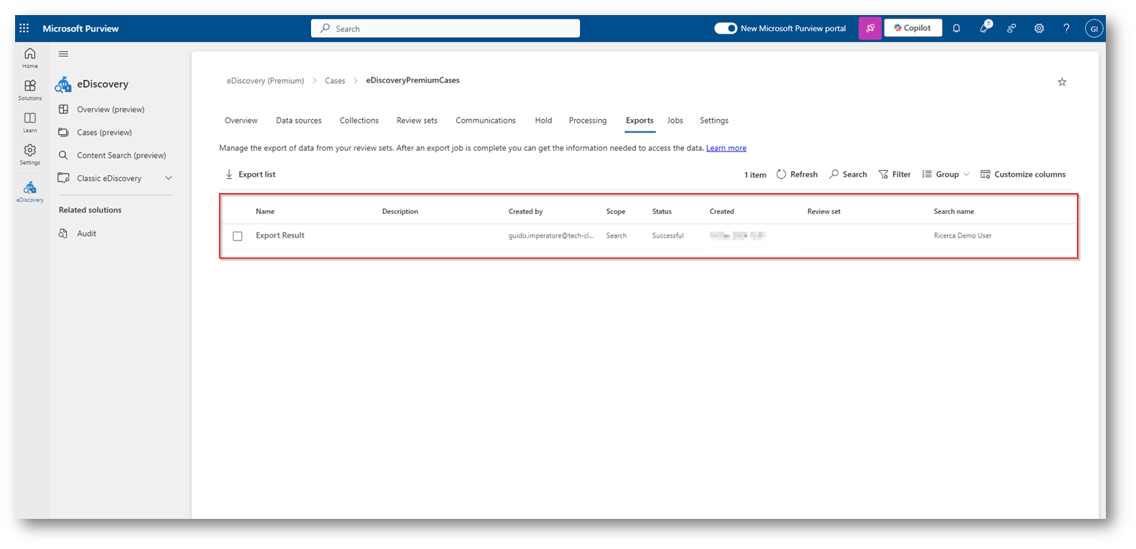Open the Filter options
Viewport: 1136px width, 549px height.
click(895, 174)
